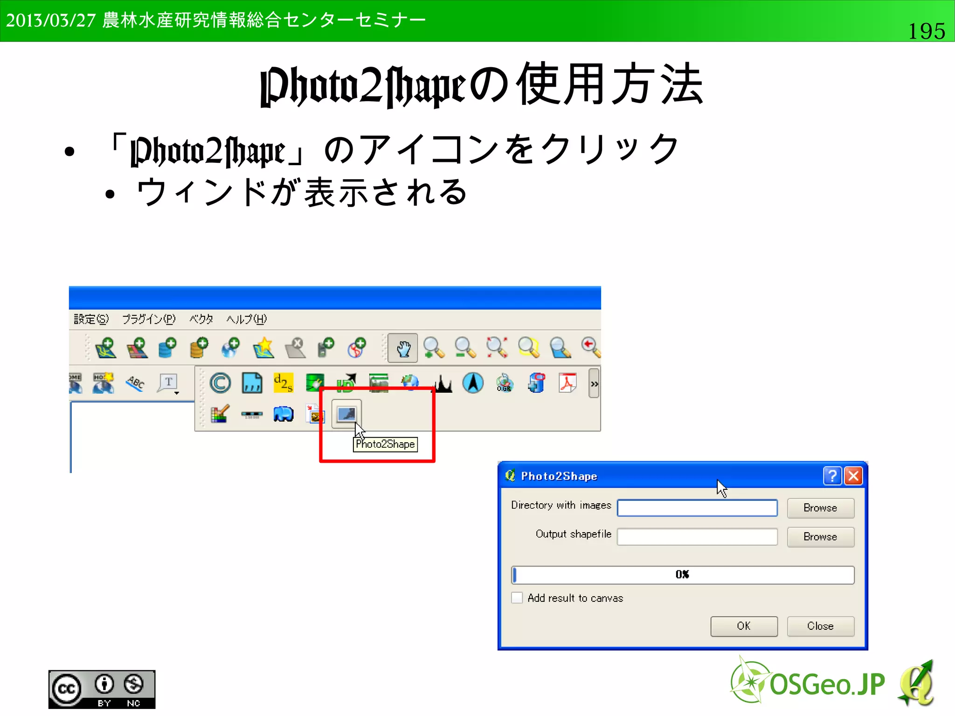This screenshot has height=716, width=955.
Task: Open the 設定(S) menu
Action: pos(91,319)
